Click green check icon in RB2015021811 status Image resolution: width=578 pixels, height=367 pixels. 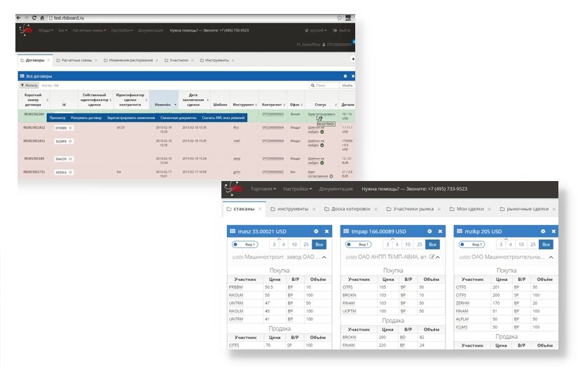(x=322, y=145)
